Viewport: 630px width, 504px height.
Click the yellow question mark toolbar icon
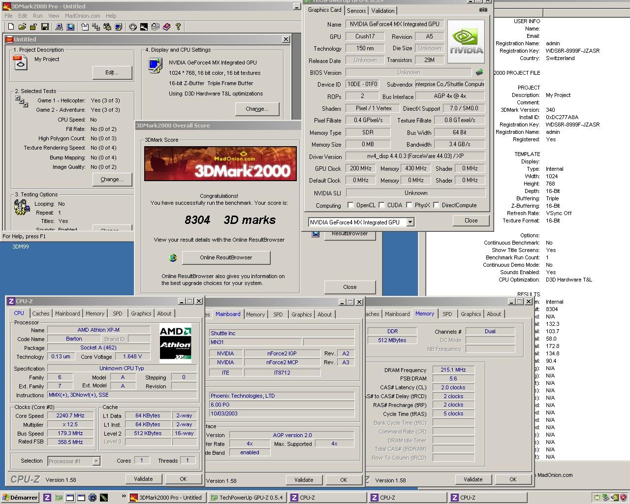click(178, 27)
